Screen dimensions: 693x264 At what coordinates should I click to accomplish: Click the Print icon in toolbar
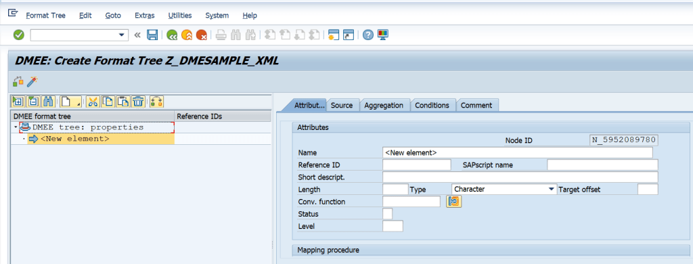pos(222,35)
